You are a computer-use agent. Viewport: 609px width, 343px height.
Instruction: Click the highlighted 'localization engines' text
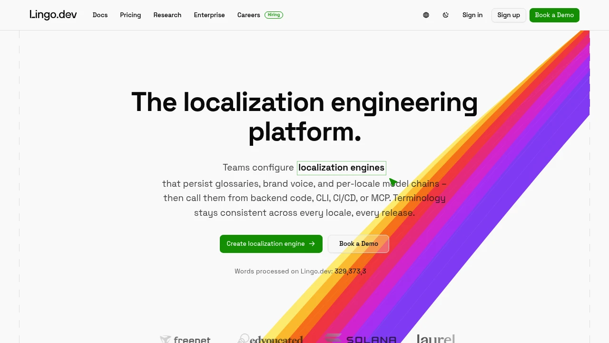342,168
